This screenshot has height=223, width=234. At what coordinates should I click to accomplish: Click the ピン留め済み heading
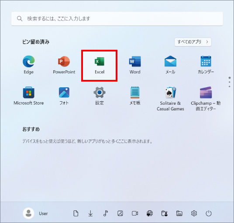(x=36, y=42)
